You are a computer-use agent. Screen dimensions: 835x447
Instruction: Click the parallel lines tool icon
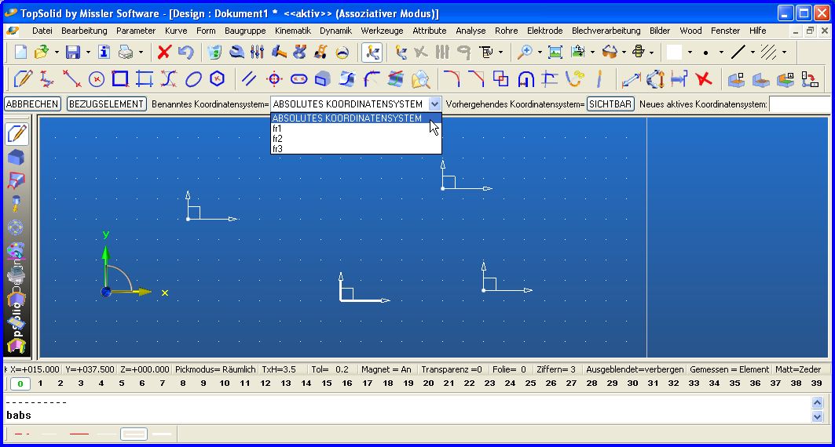point(249,79)
